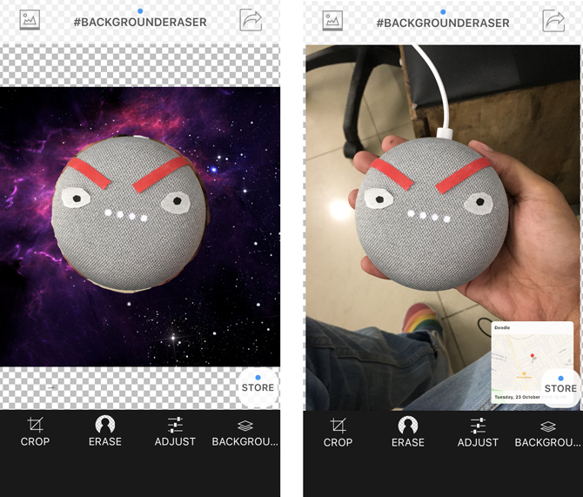Screen dimensions: 583x497
Task: Tap the share arrow icon on the left screen
Action: click(x=251, y=20)
